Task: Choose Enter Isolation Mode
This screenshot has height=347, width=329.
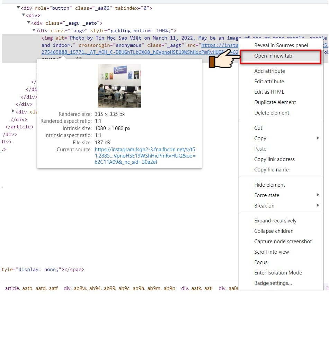Action: (x=281, y=273)
